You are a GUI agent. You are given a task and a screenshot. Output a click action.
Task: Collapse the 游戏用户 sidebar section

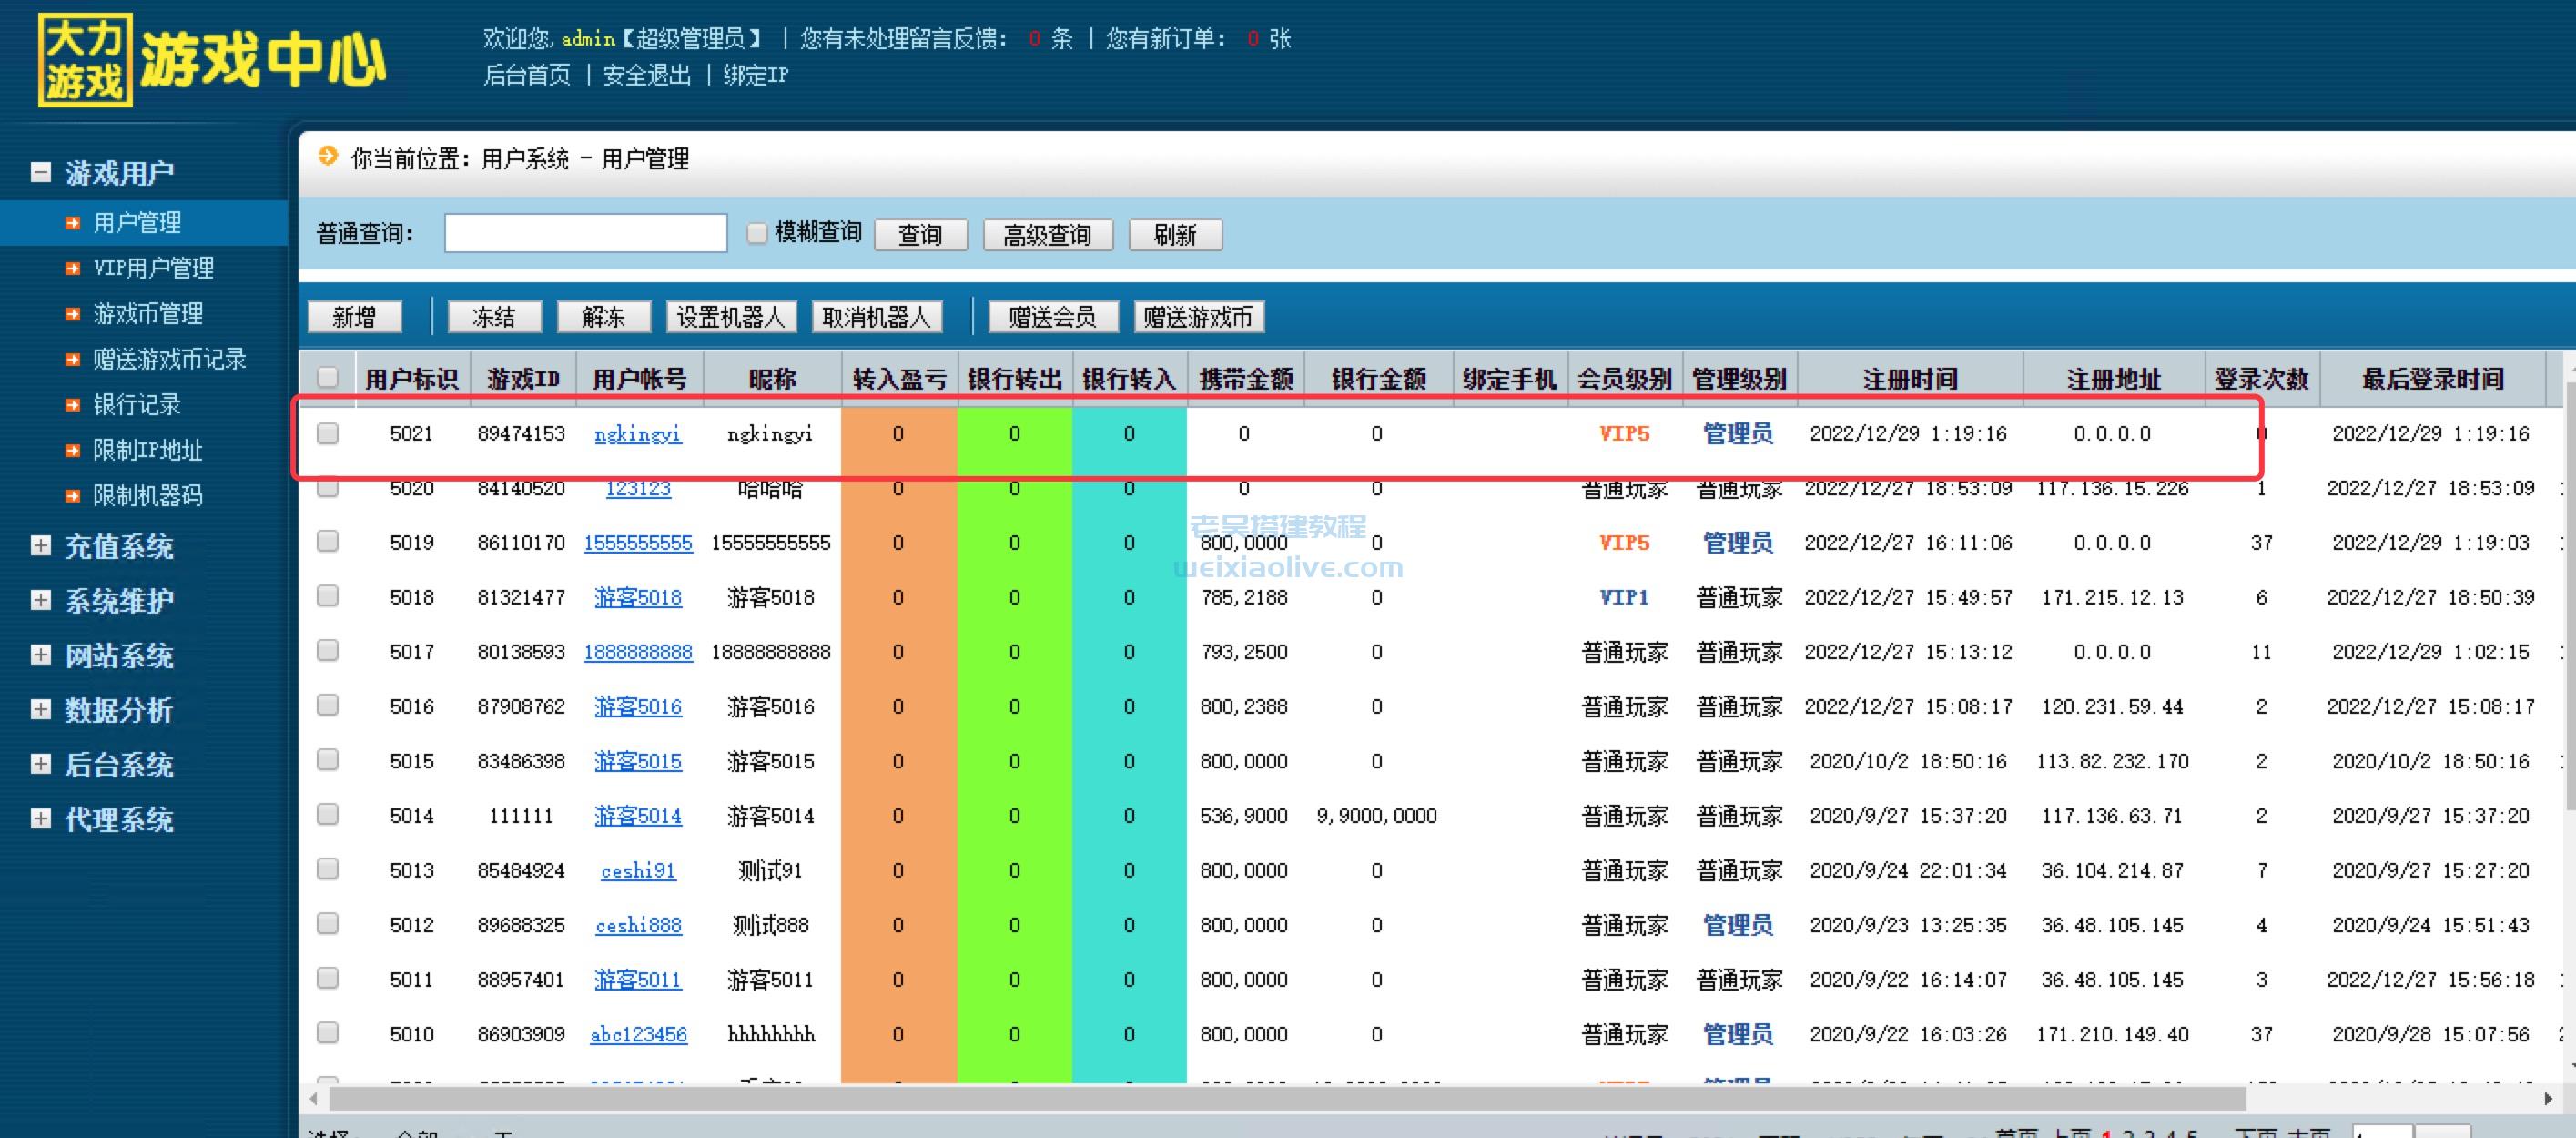(40, 171)
